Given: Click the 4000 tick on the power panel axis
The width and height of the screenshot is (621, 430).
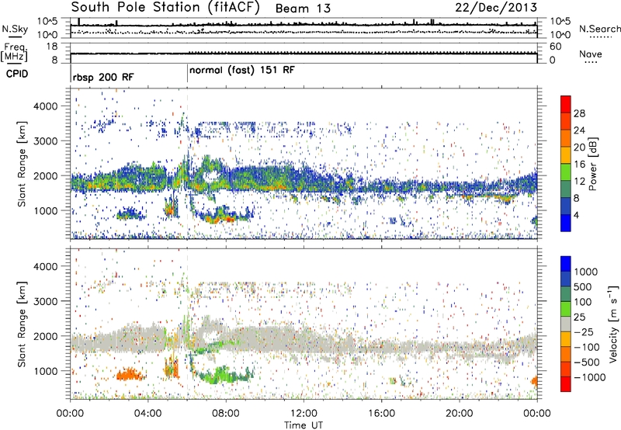Looking at the screenshot, I should (46, 106).
